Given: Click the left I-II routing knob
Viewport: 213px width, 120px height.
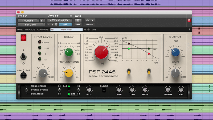Looking at the screenshot, I should (59, 90).
